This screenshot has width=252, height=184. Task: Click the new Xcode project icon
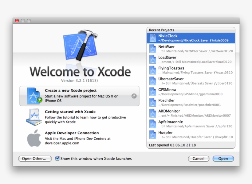pyautogui.click(x=34, y=96)
